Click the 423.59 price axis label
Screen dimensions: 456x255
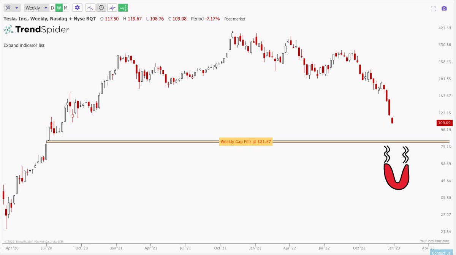pos(444,28)
